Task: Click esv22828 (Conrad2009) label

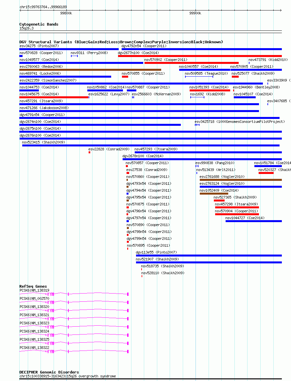Action: (109, 149)
